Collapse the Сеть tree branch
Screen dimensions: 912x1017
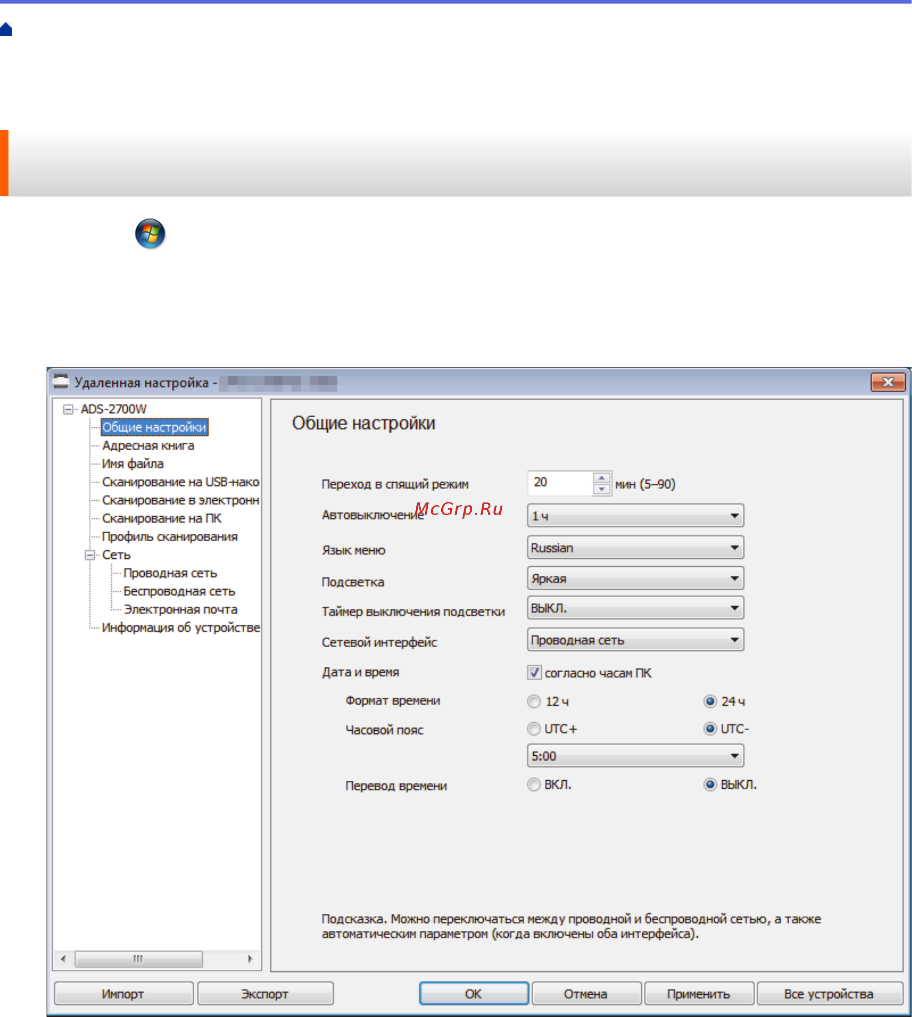90,555
